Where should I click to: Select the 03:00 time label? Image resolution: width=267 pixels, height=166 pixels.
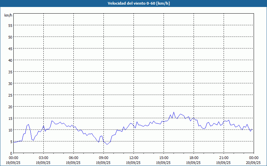(x=43, y=158)
